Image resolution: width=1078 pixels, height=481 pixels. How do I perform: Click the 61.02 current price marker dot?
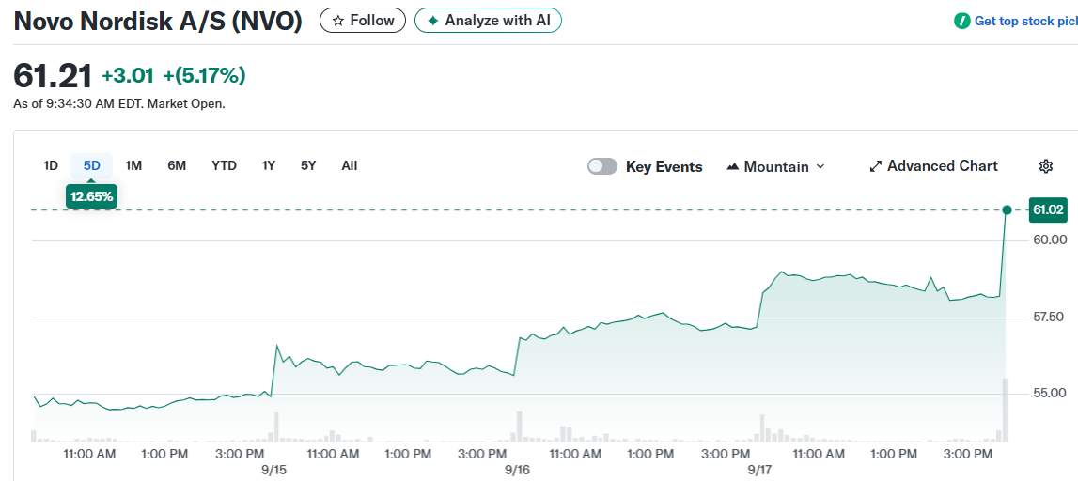coord(1007,209)
